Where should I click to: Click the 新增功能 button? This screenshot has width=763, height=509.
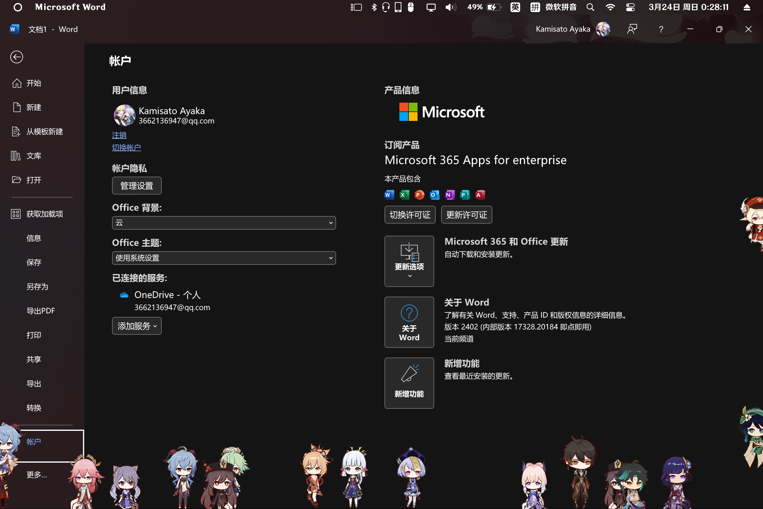[409, 383]
